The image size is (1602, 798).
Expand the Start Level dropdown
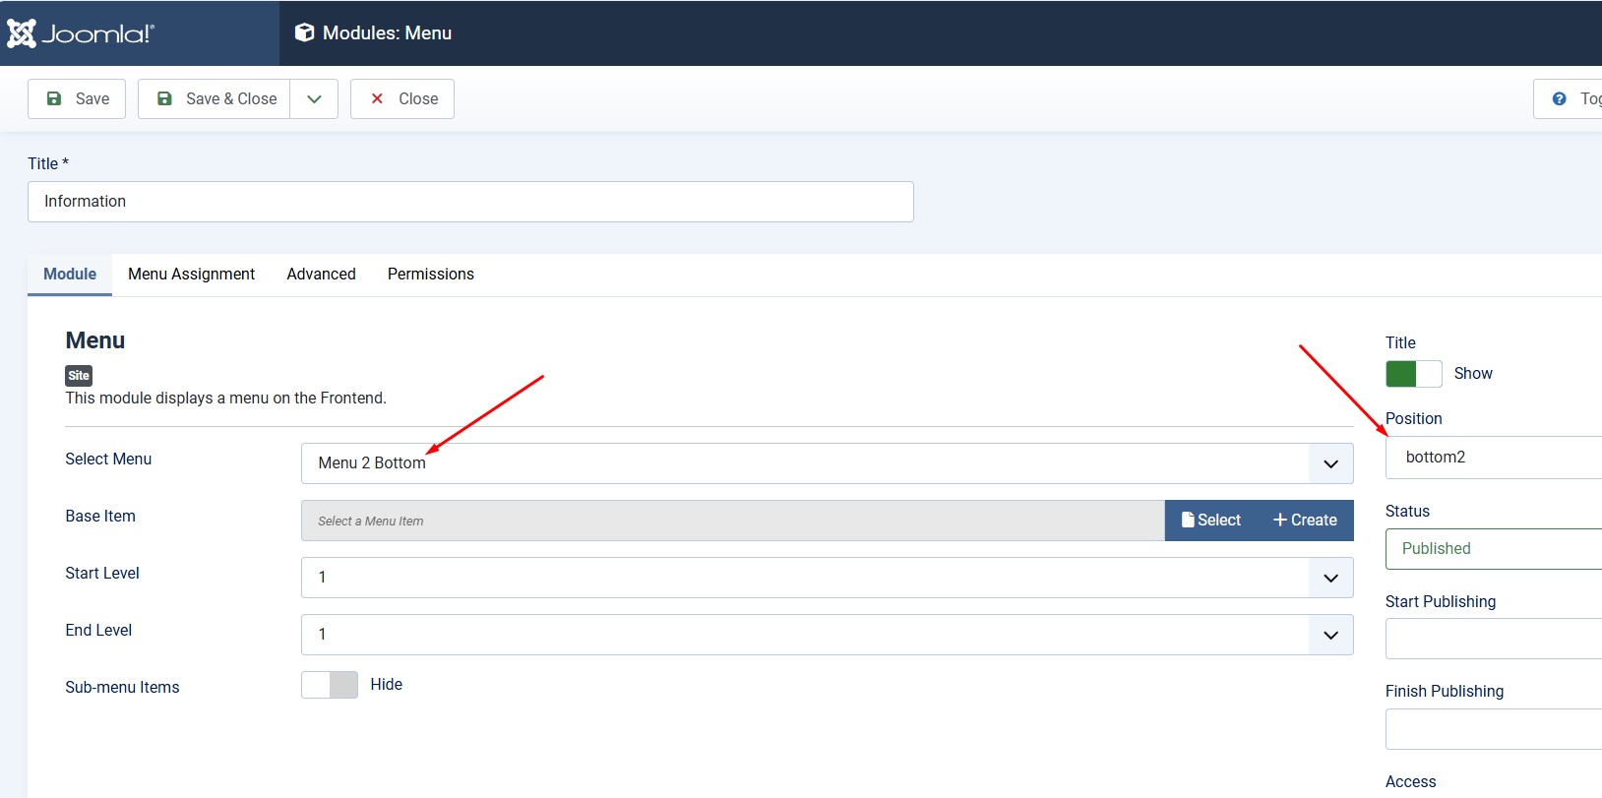(827, 578)
